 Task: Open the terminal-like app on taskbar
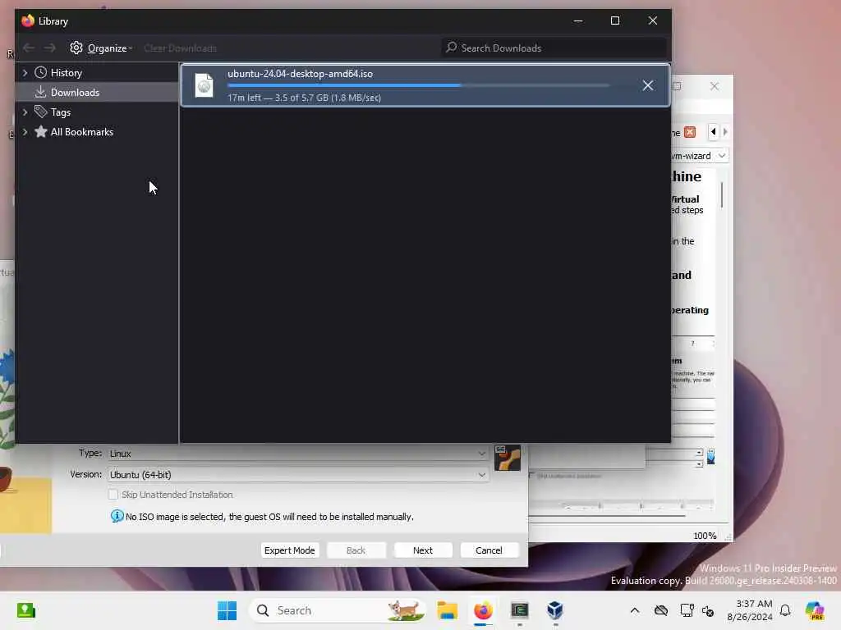pos(519,610)
